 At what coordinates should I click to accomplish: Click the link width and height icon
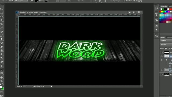79,1
